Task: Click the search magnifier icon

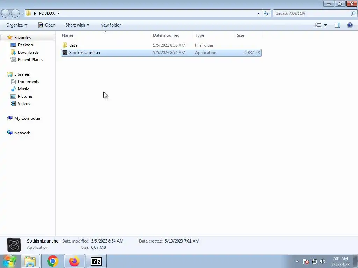Action: click(353, 13)
